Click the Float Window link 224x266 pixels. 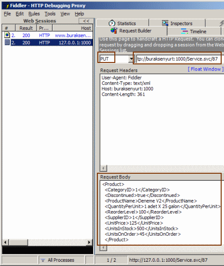tap(206, 69)
